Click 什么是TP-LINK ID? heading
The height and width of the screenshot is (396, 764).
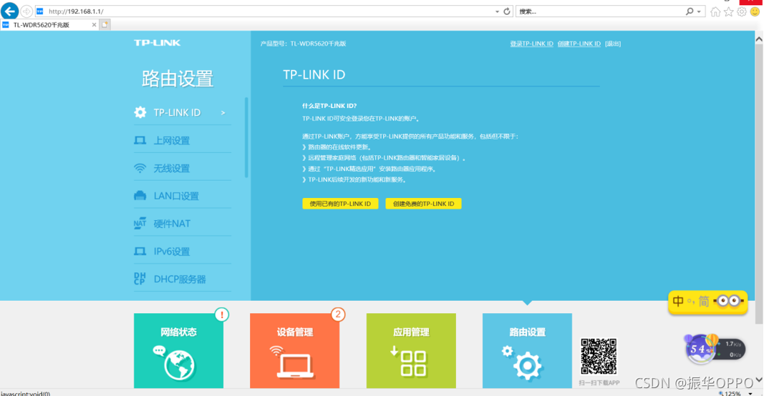coord(329,106)
